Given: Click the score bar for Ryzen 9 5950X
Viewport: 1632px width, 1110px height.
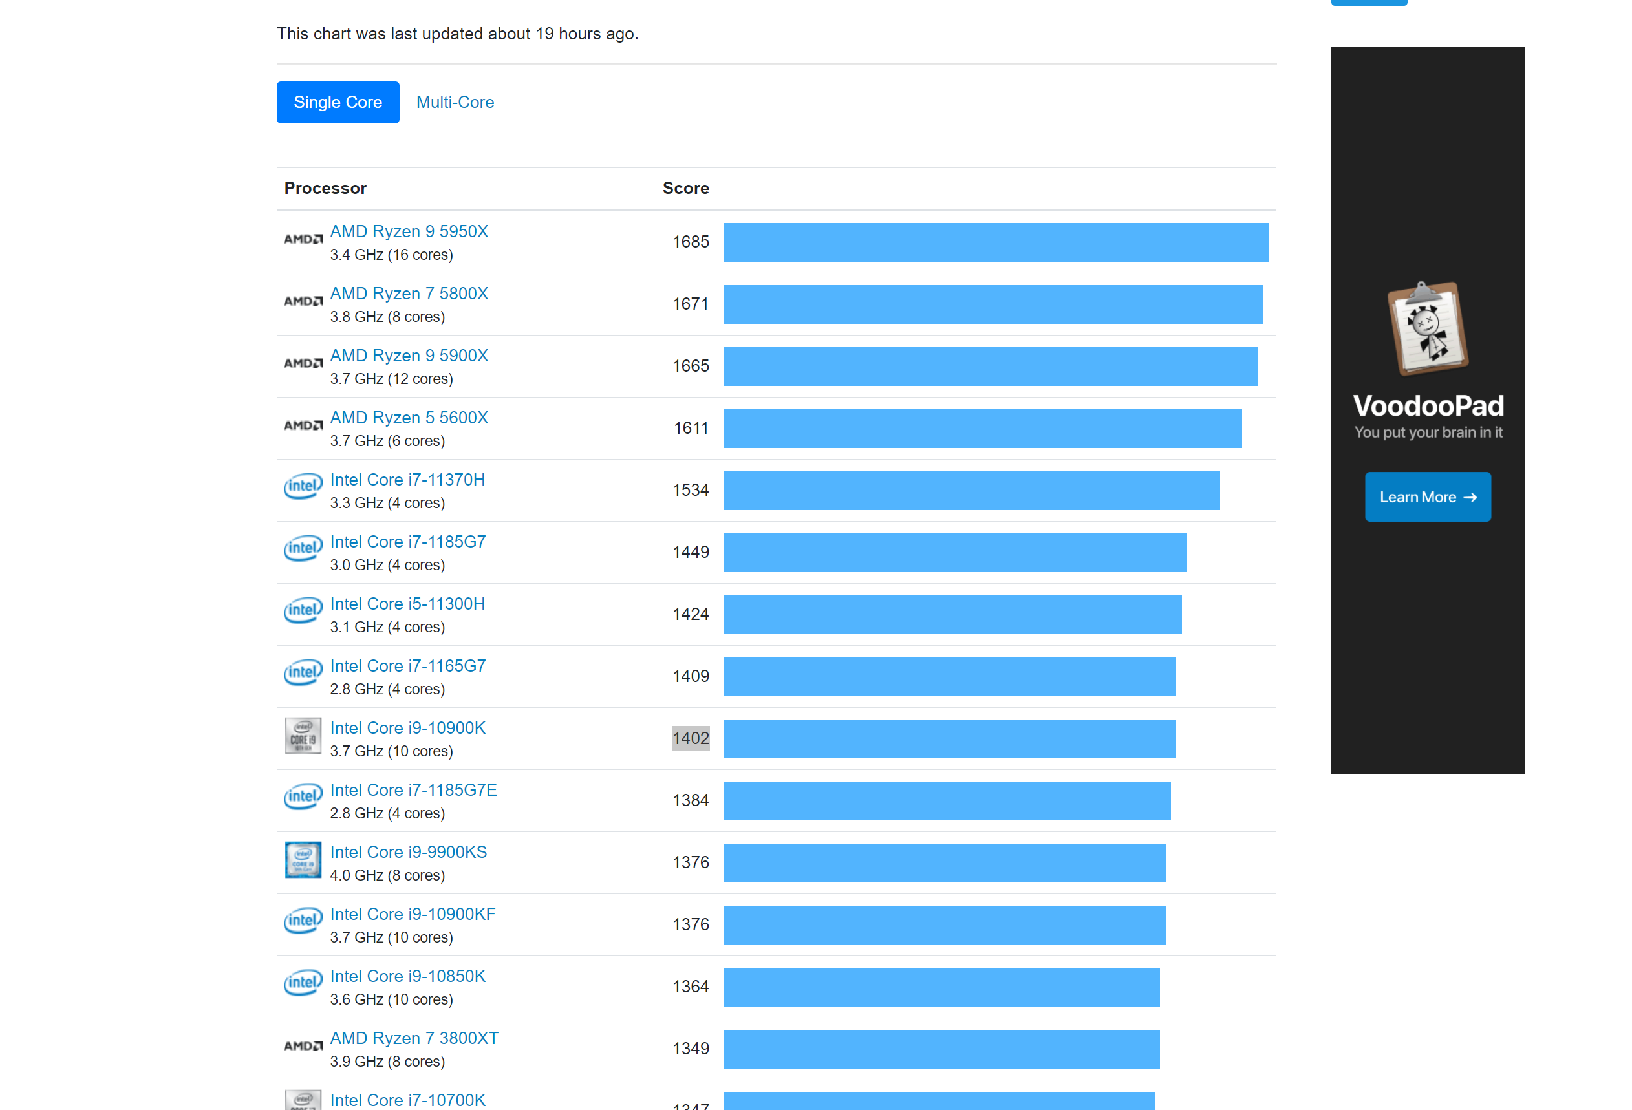Looking at the screenshot, I should (996, 242).
